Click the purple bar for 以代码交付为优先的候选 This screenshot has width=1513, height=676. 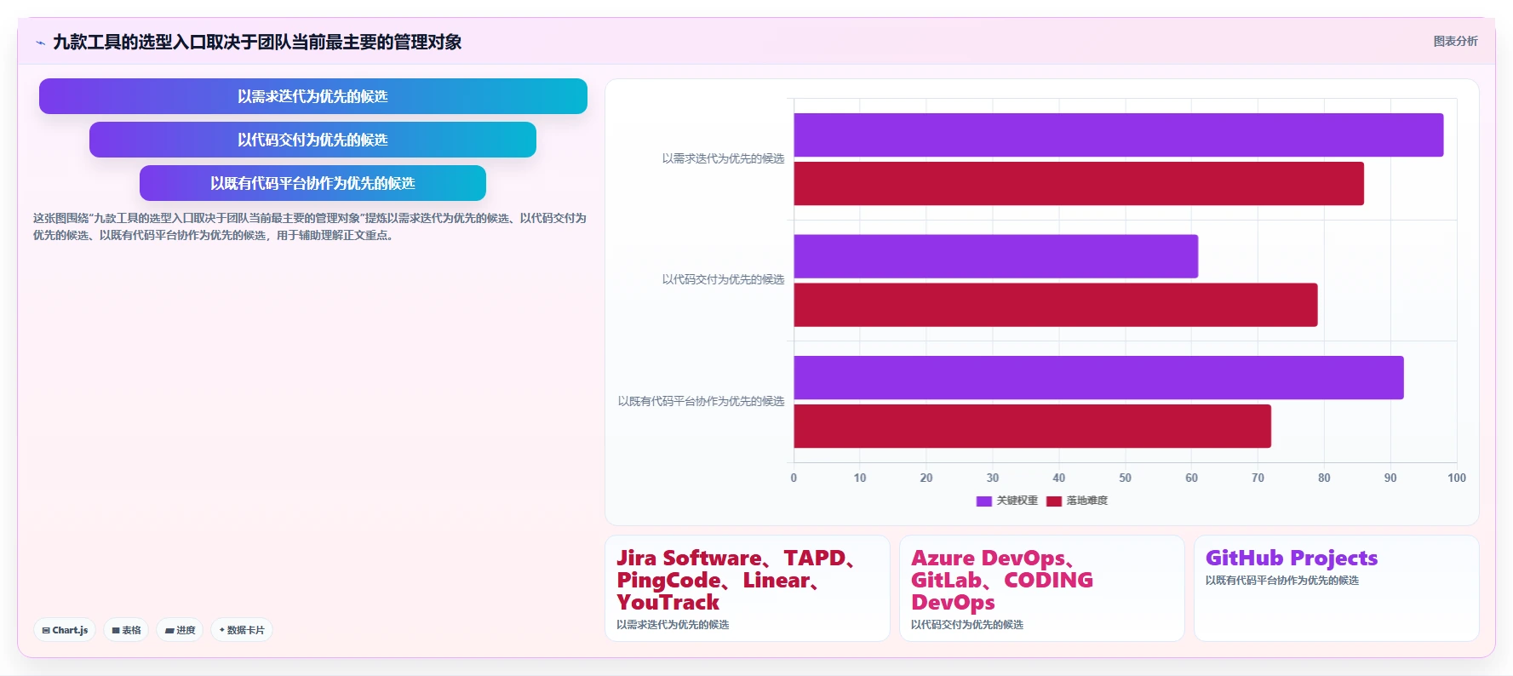pos(996,256)
